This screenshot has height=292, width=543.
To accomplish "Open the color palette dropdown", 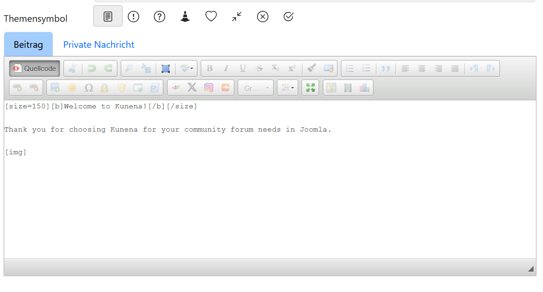I will (x=287, y=88).
